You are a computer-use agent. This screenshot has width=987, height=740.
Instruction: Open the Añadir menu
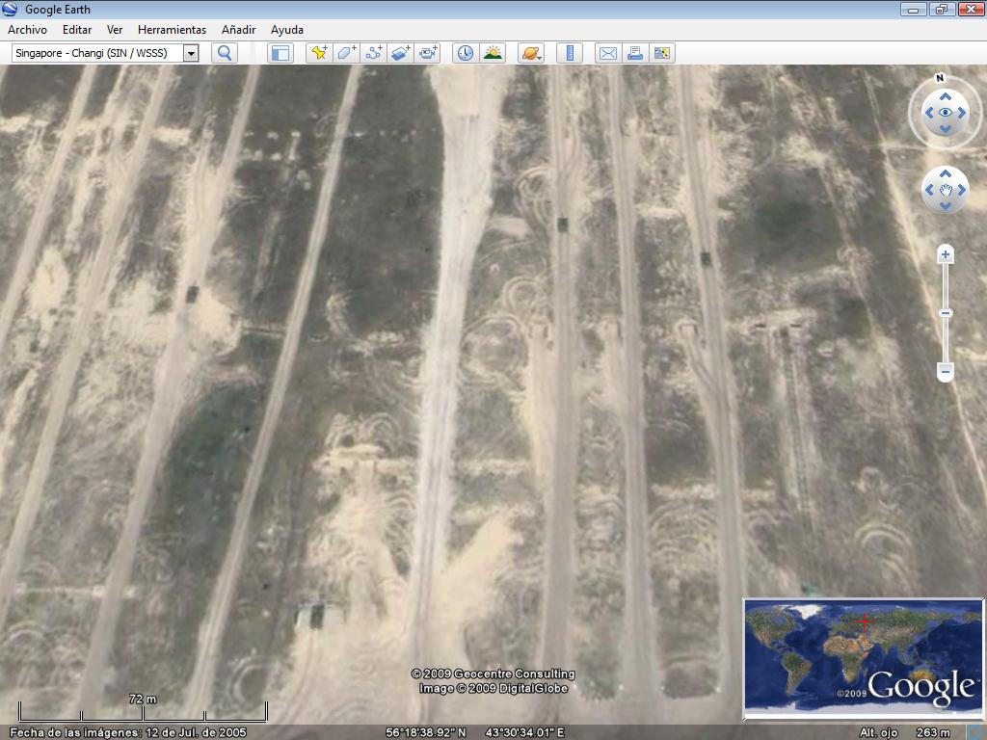coord(238,30)
